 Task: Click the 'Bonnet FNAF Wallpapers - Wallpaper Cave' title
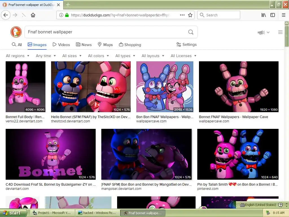point(233,117)
